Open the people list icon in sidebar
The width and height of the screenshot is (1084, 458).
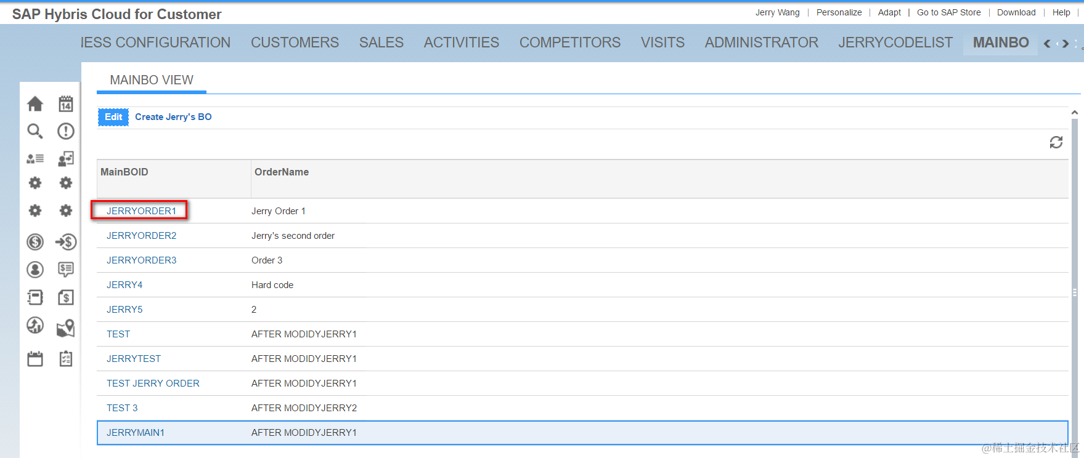(35, 158)
